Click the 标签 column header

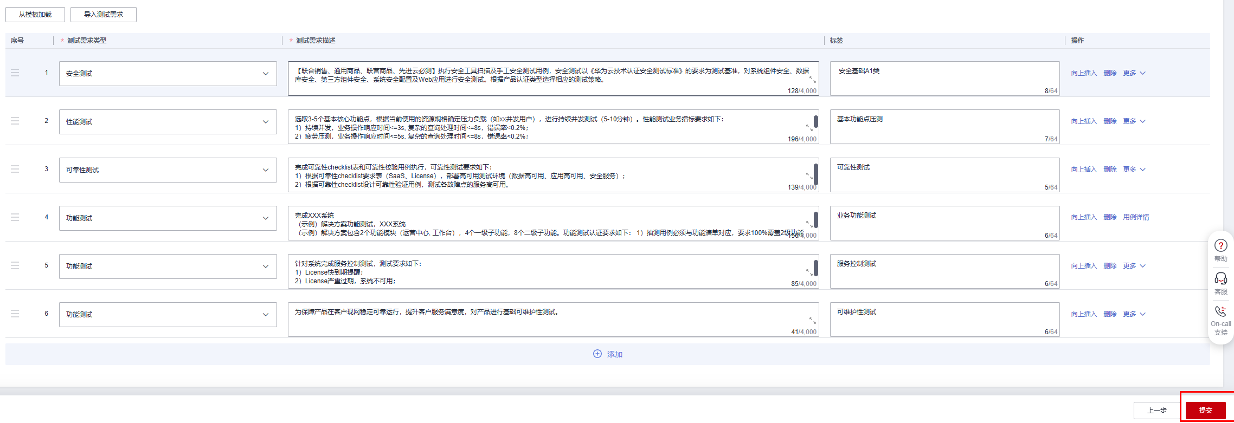click(x=837, y=41)
